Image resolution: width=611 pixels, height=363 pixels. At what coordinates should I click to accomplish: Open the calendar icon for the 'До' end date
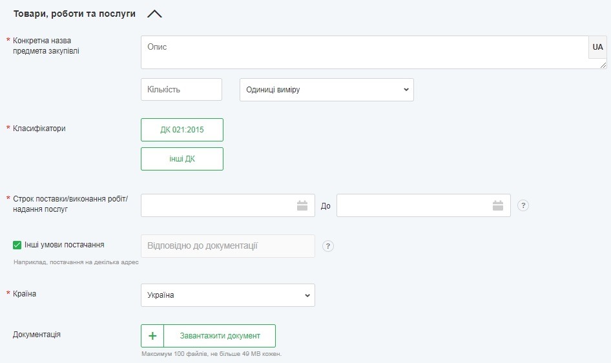tap(498, 205)
